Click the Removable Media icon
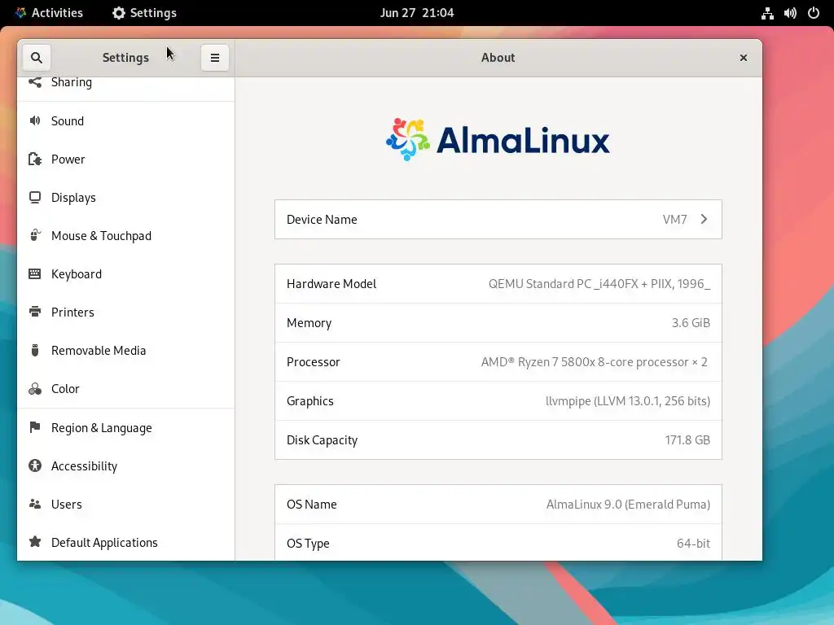Image resolution: width=834 pixels, height=625 pixels. [x=35, y=350]
